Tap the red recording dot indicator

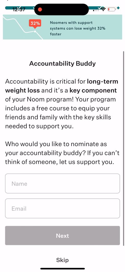point(40,9)
